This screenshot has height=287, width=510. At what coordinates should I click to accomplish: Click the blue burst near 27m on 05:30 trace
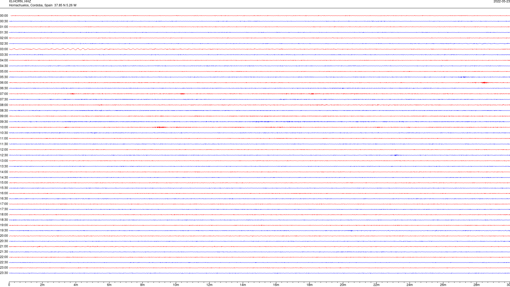(463, 77)
